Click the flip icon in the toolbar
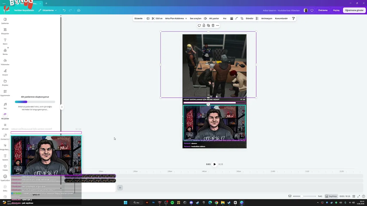367x206 pixels. point(148,18)
